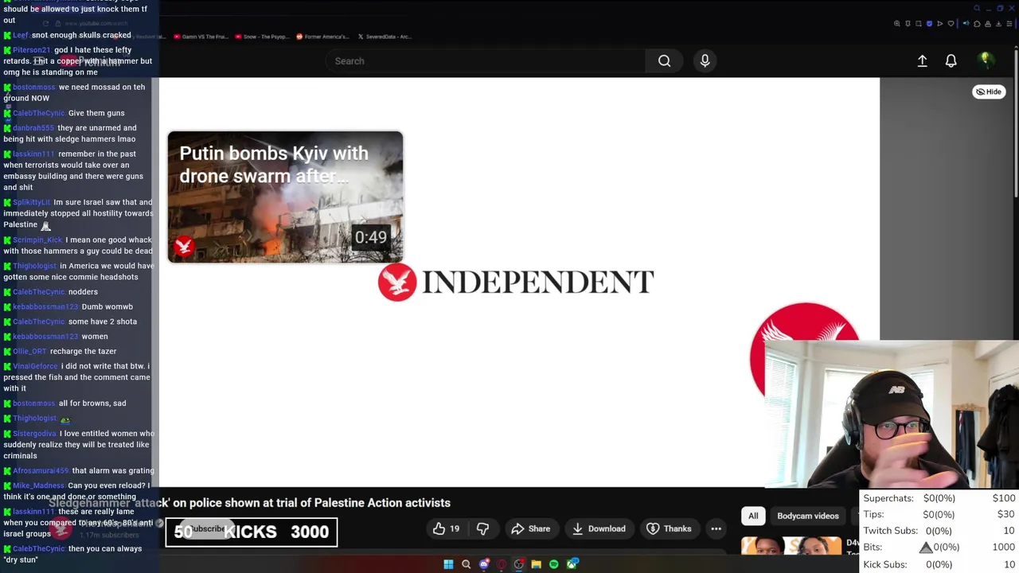This screenshot has height=573, width=1019.
Task: Open the YouTube upload/create icon
Action: pyautogui.click(x=922, y=60)
